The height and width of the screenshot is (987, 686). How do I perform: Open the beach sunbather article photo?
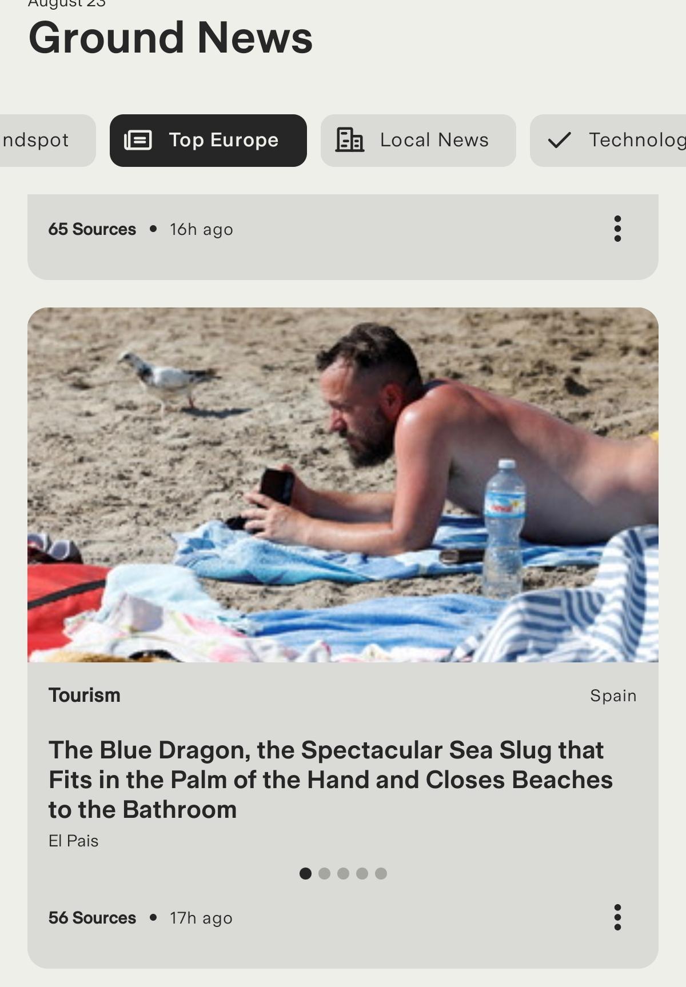tap(343, 485)
